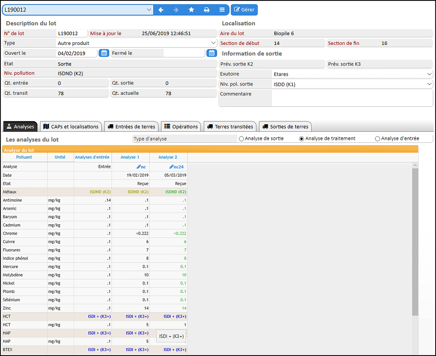The height and width of the screenshot is (356, 436).
Task: Click the Gérer button
Action: coord(244,10)
